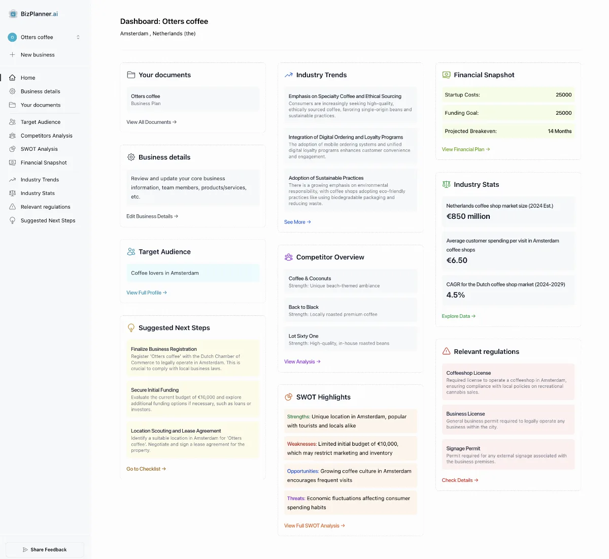Open the Otters coffee Business Plan document

(193, 100)
